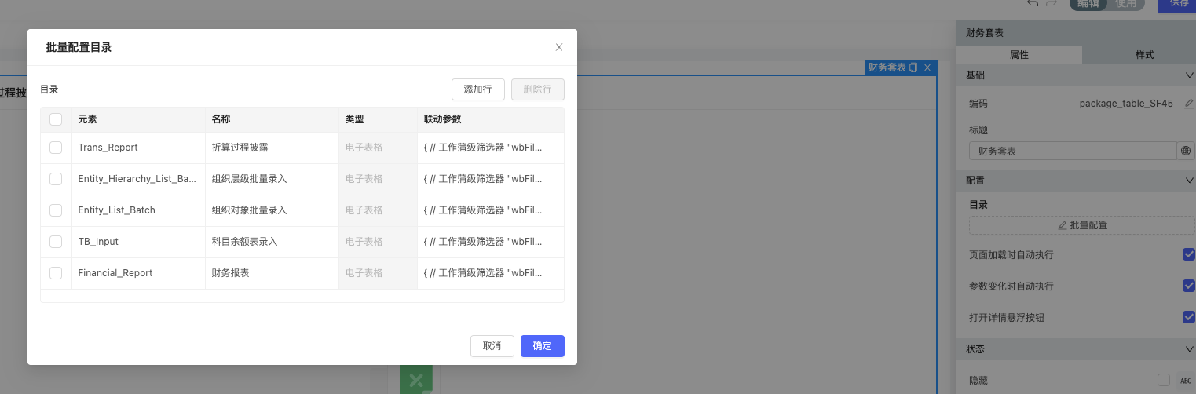
Task: Disable 页面加载时自动执行 checkbox
Action: click(x=1188, y=254)
